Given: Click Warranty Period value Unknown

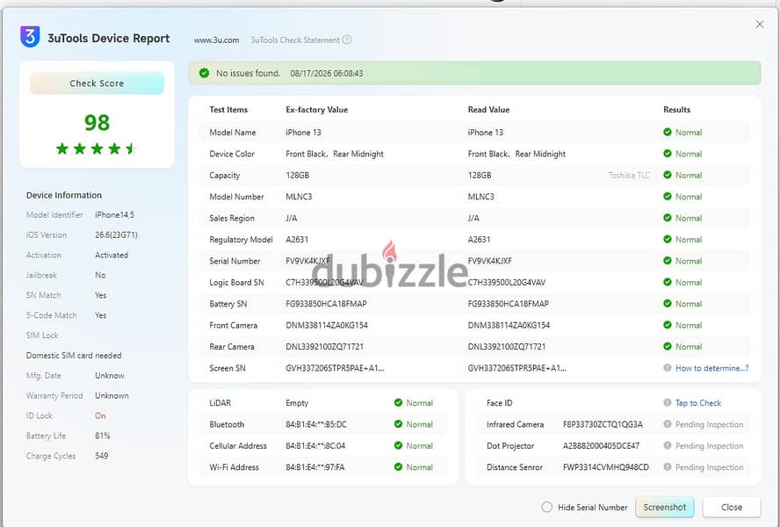Looking at the screenshot, I should click(x=112, y=395).
